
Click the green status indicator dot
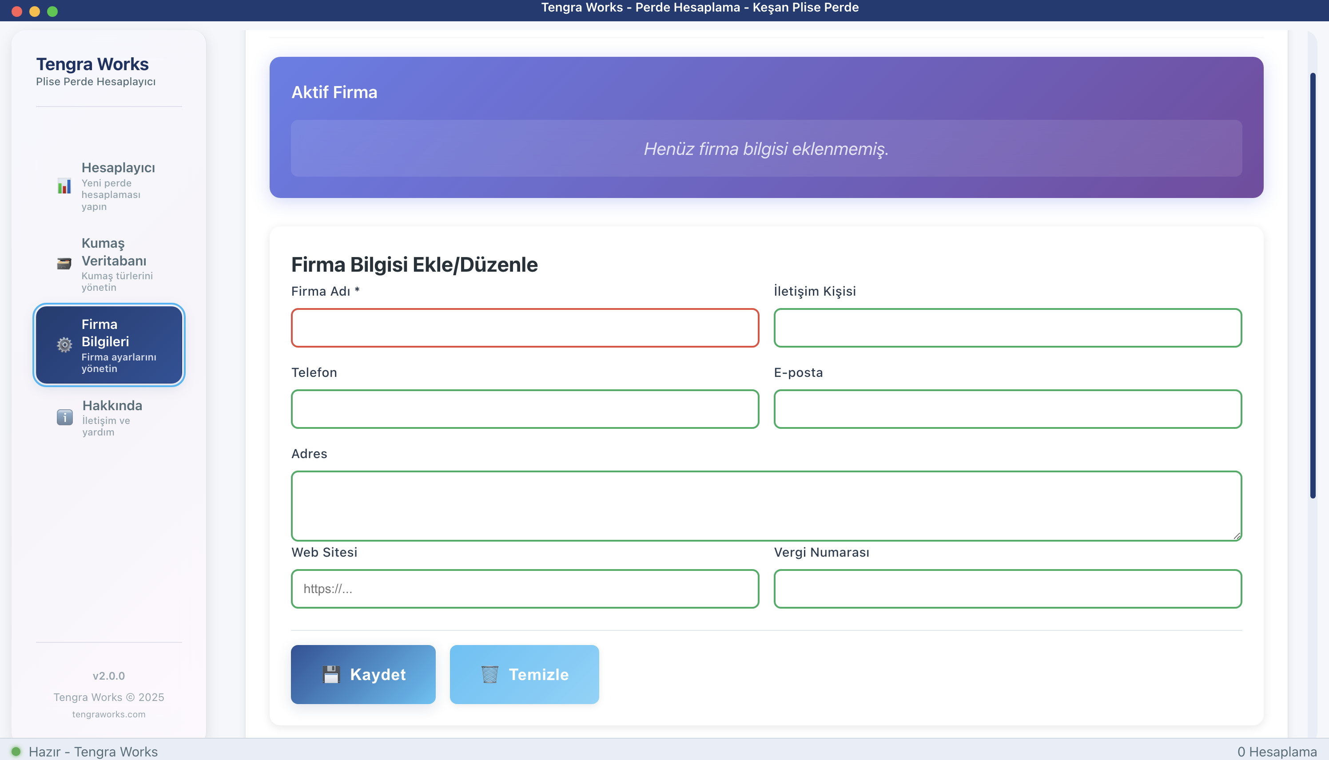16,752
